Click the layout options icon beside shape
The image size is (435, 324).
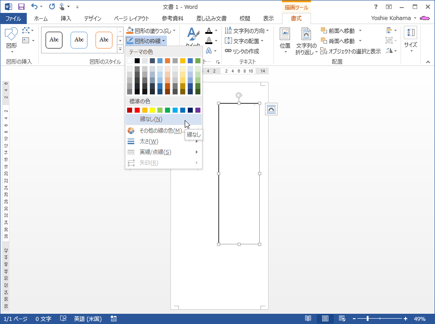tap(271, 109)
